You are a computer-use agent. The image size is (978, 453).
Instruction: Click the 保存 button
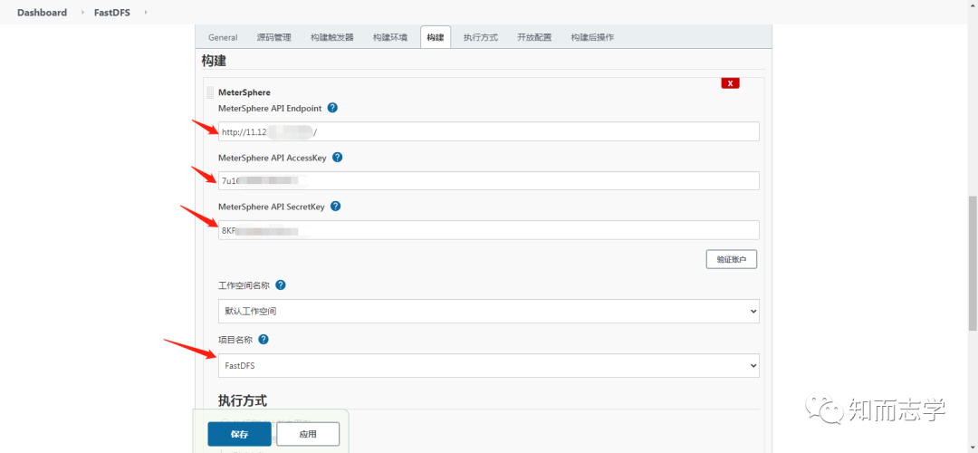tap(239, 434)
